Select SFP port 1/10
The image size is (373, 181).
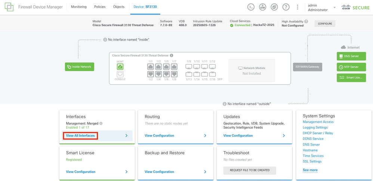point(197,67)
